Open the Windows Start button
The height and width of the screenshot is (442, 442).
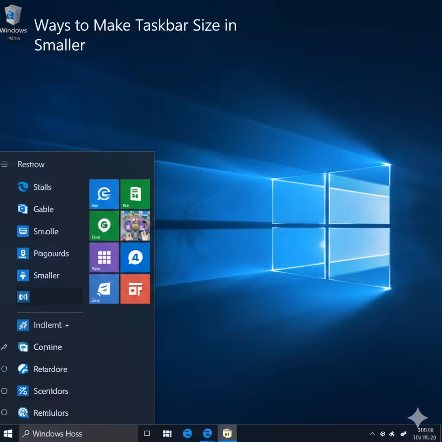click(x=8, y=433)
